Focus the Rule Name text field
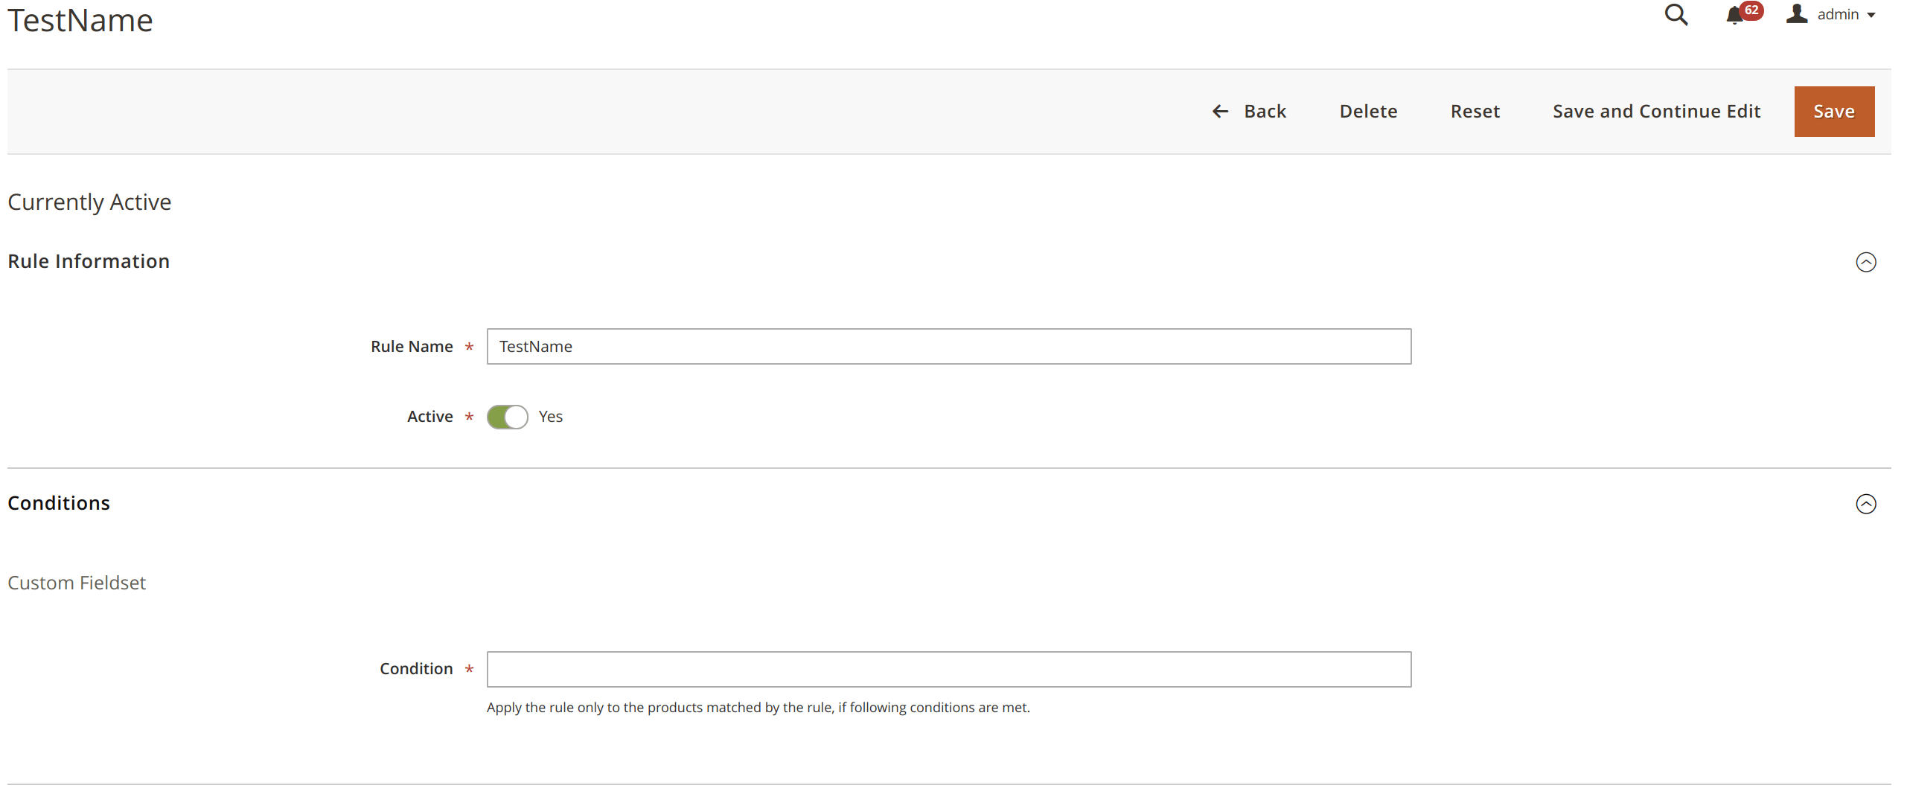This screenshot has height=797, width=1907. coord(948,347)
